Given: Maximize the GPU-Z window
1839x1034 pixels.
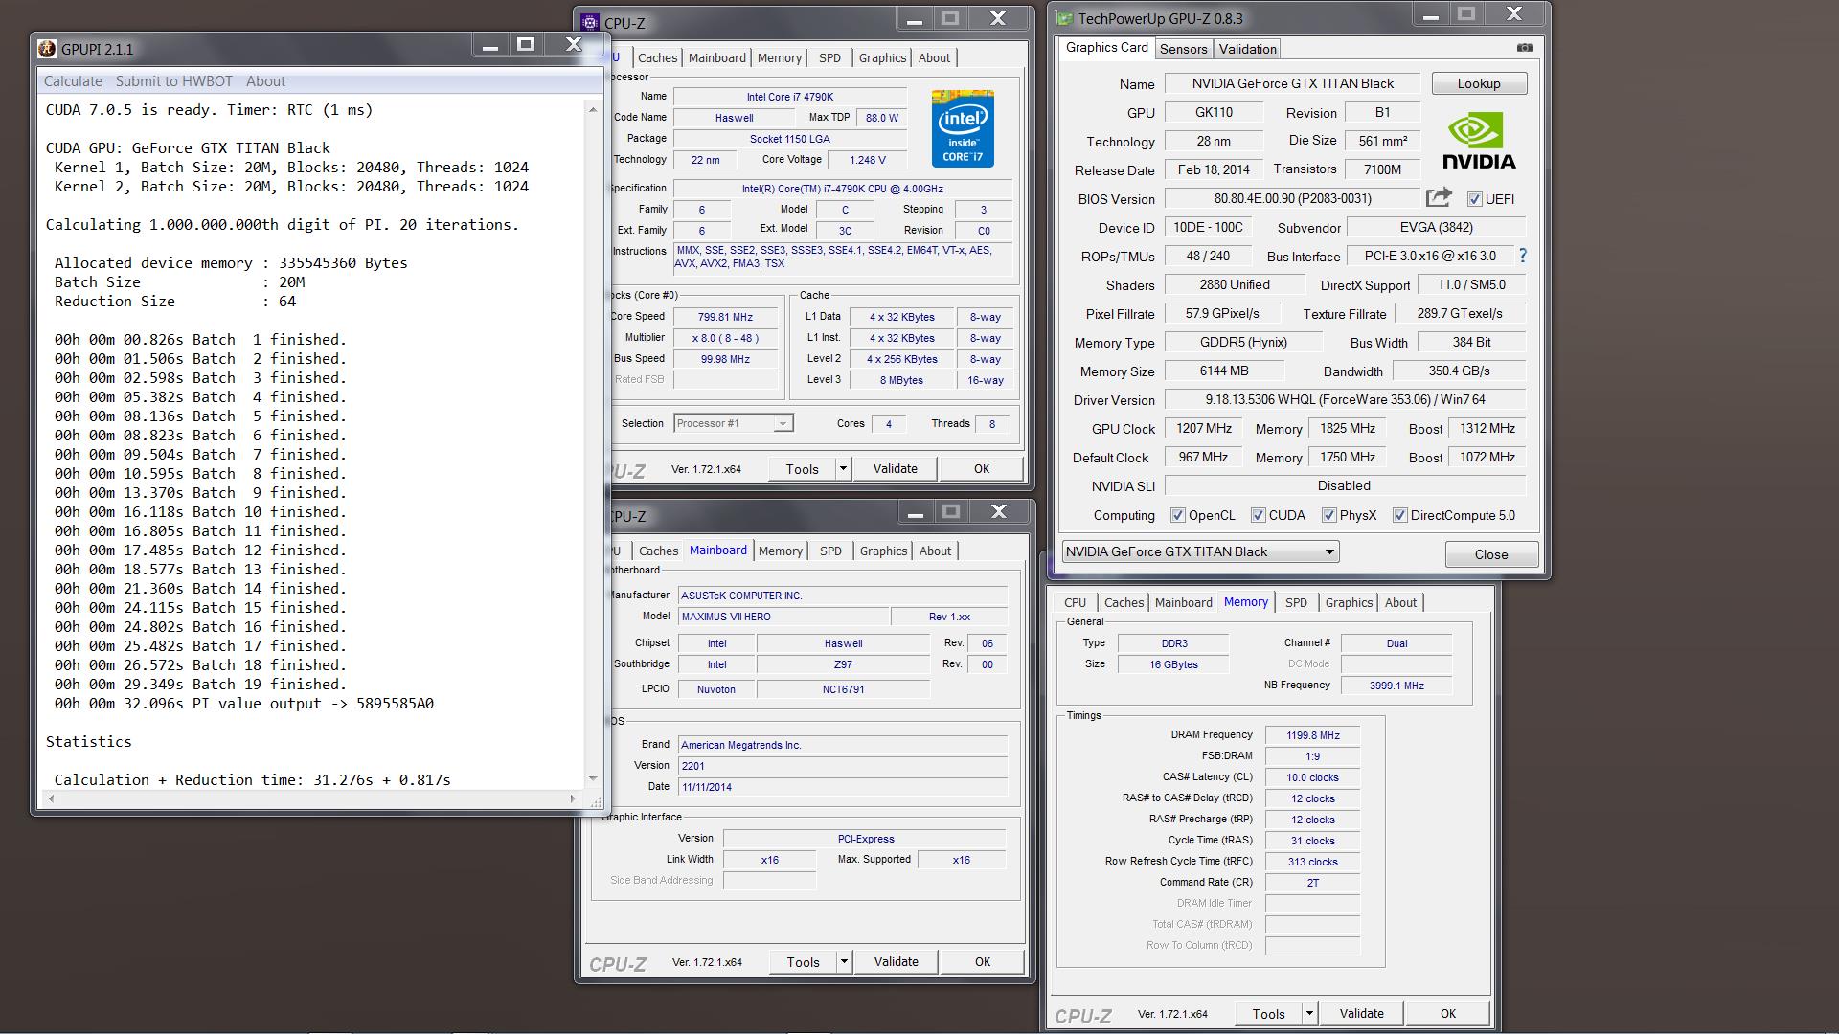Looking at the screenshot, I should (x=1466, y=13).
